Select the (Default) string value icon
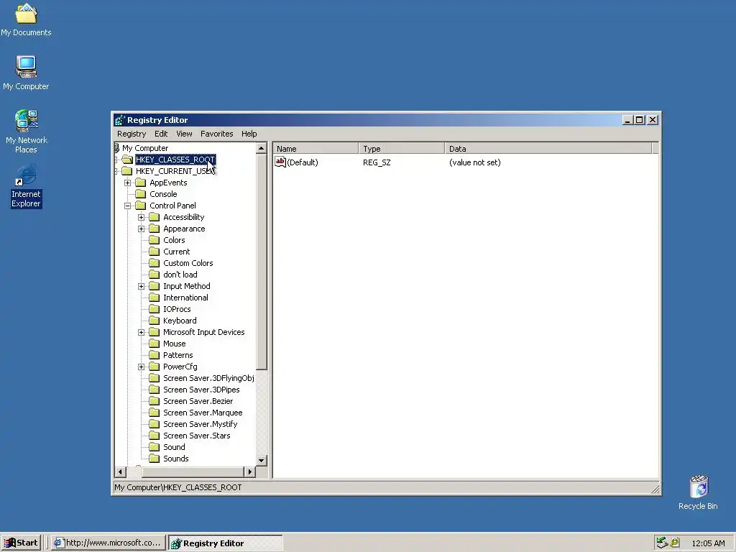Image resolution: width=736 pixels, height=552 pixels. tap(280, 162)
